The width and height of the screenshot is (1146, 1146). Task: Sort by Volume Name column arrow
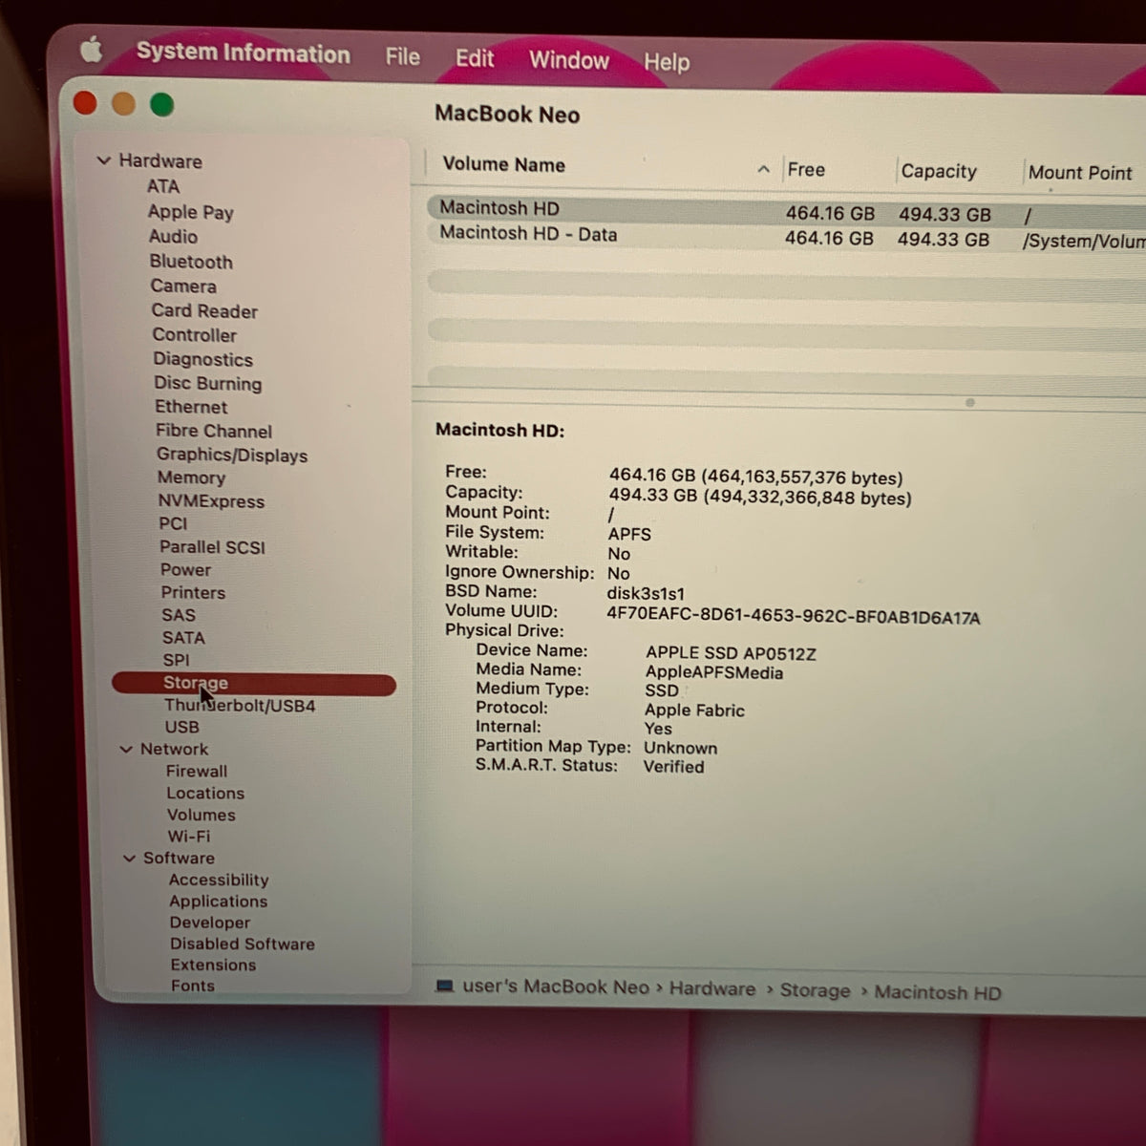point(763,169)
